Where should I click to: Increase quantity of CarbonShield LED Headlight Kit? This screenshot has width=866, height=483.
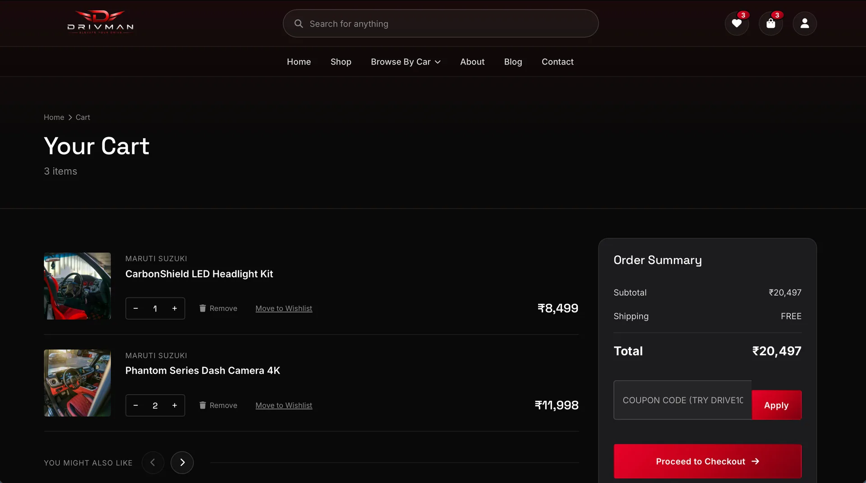175,308
